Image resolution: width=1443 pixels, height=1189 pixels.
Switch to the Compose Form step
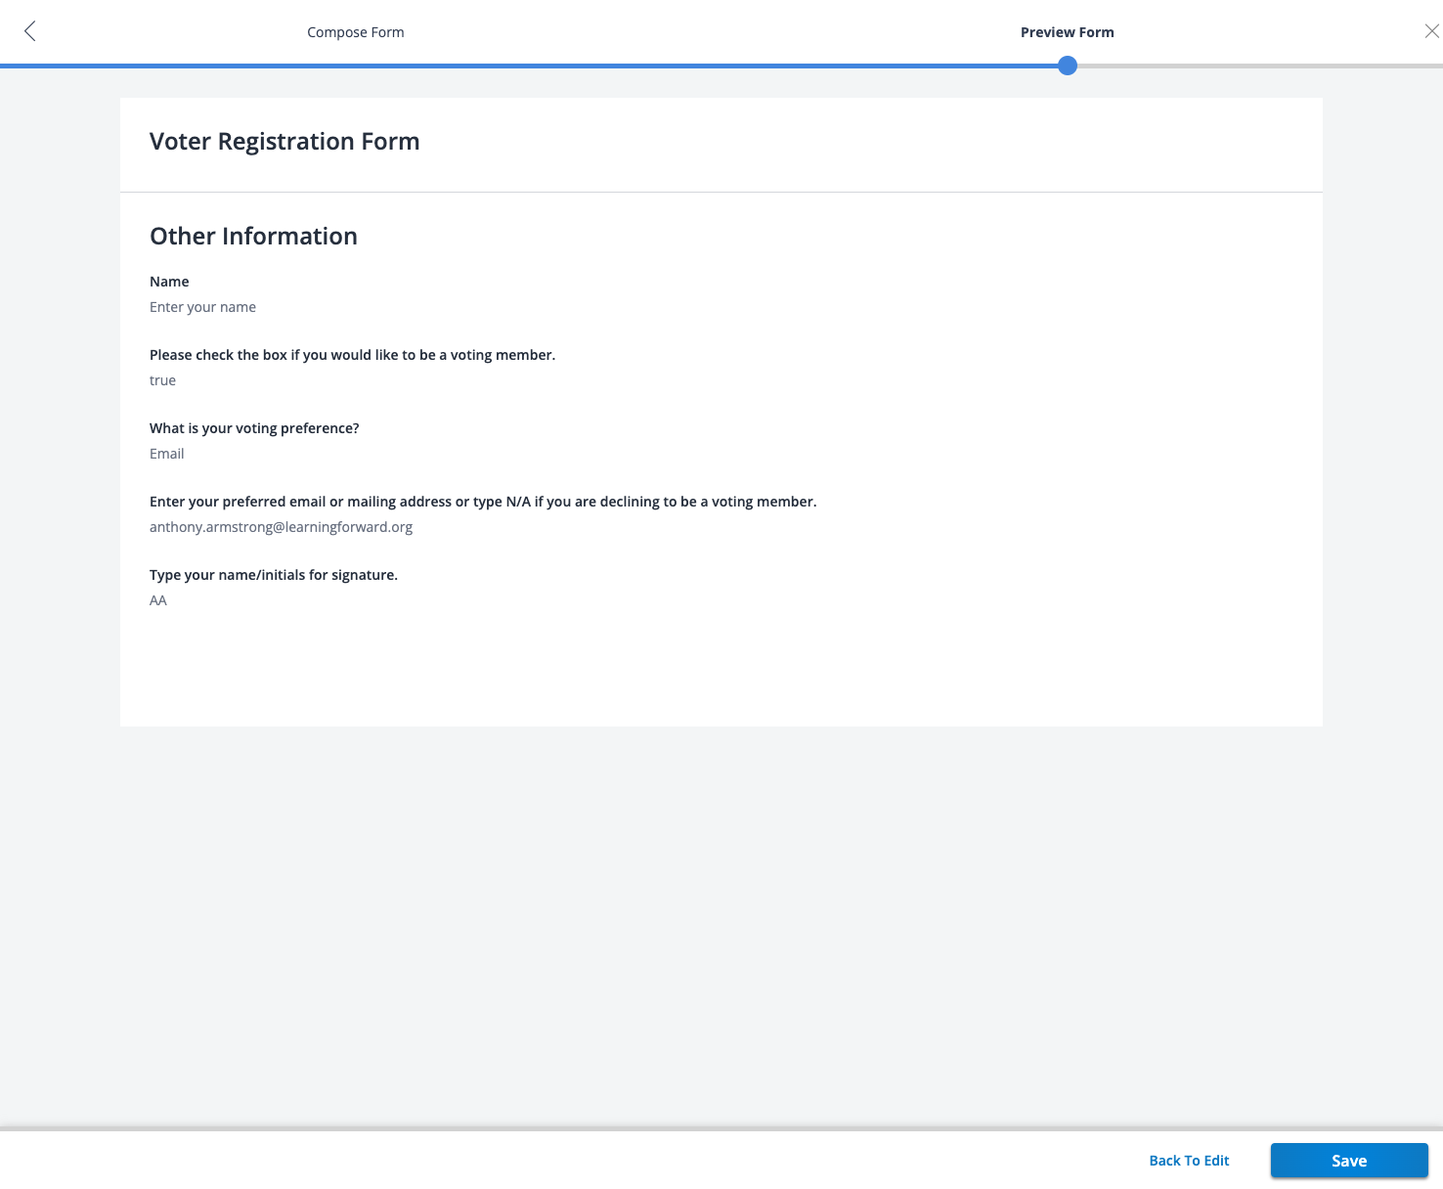(356, 32)
